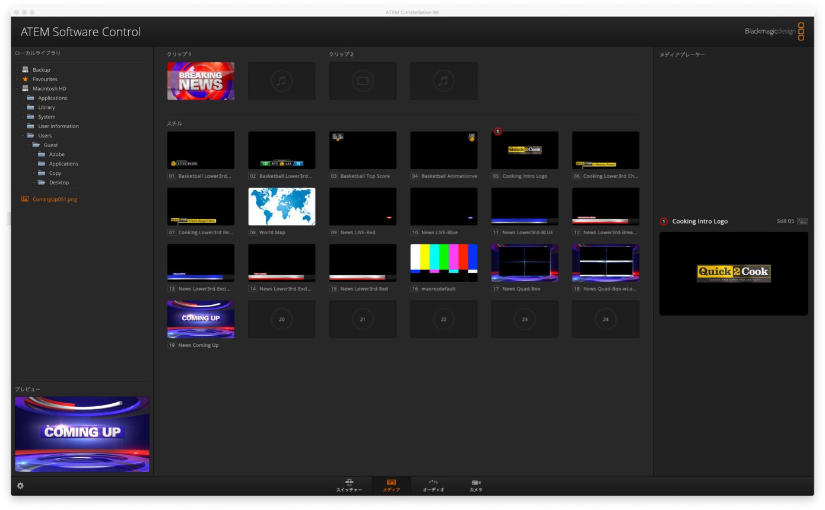Select the メディア (Media) page icon
This screenshot has width=825, height=510.
(391, 485)
